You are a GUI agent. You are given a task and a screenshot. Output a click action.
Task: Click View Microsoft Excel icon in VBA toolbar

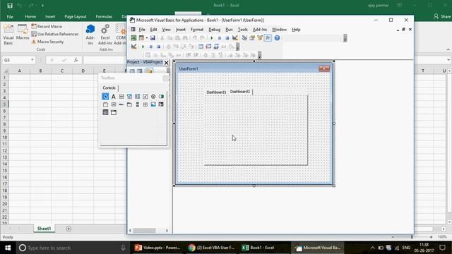coord(133,38)
